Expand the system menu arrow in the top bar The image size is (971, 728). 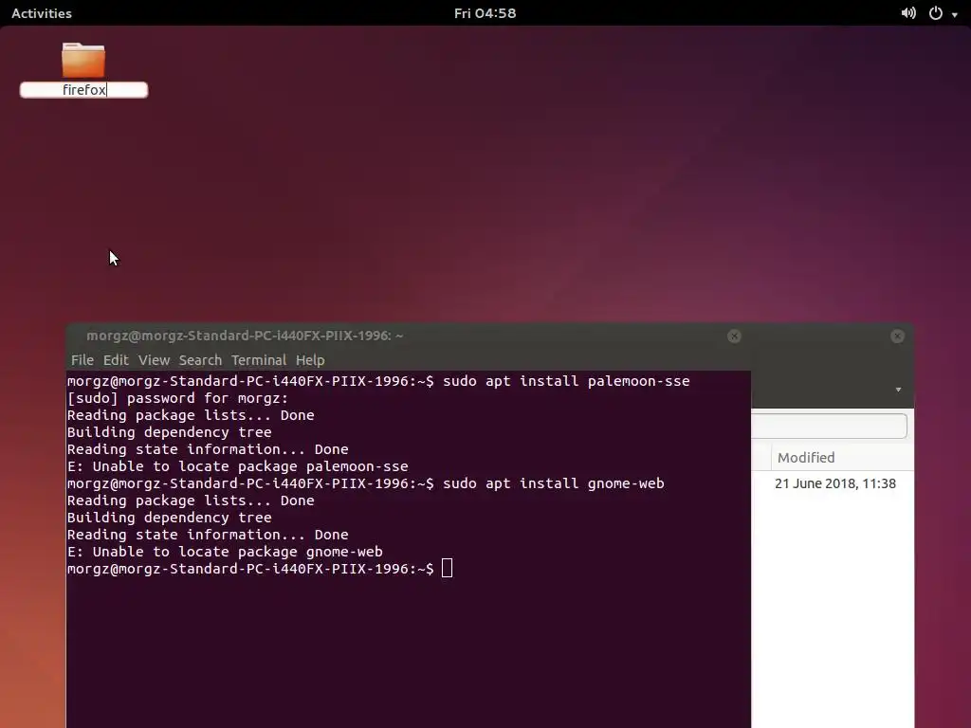(955, 14)
